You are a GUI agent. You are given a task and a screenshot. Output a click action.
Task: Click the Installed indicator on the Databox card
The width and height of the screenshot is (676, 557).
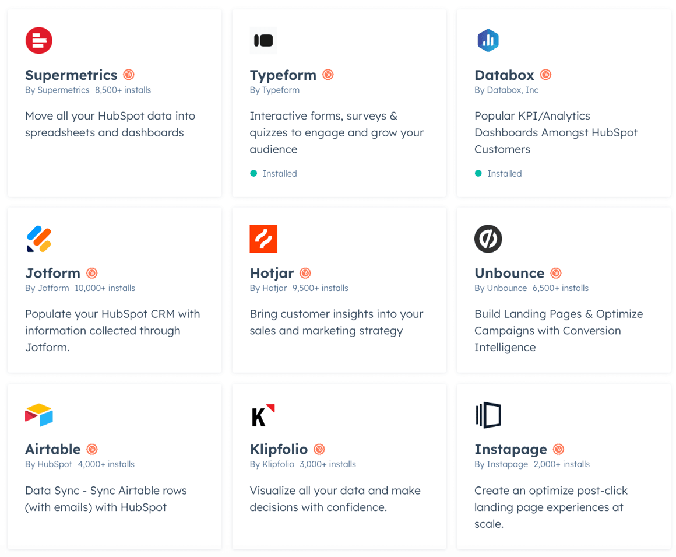pos(498,173)
